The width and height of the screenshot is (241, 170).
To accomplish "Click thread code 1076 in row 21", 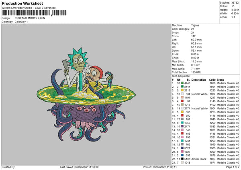I will (x=212, y=155).
